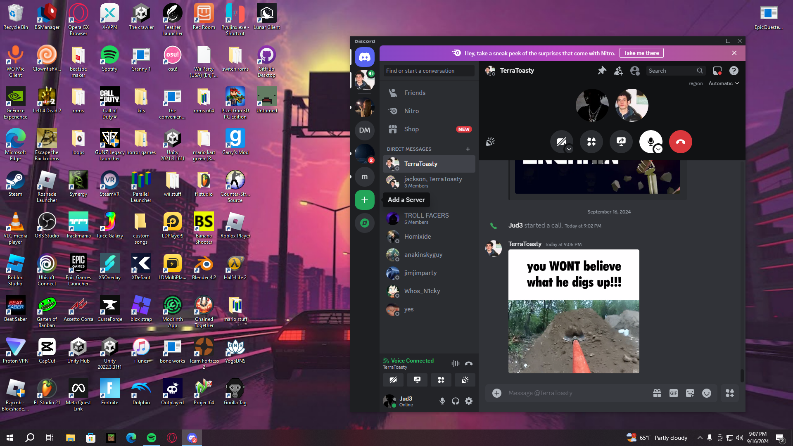Open emoji picker in message bar
Viewport: 793px width, 446px height.
pyautogui.click(x=706, y=393)
